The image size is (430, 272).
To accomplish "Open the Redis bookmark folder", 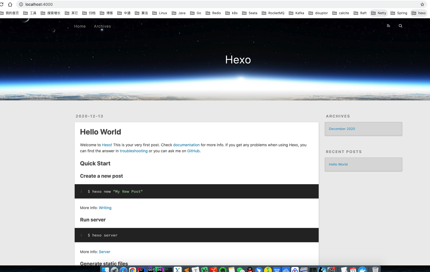I will [213, 13].
